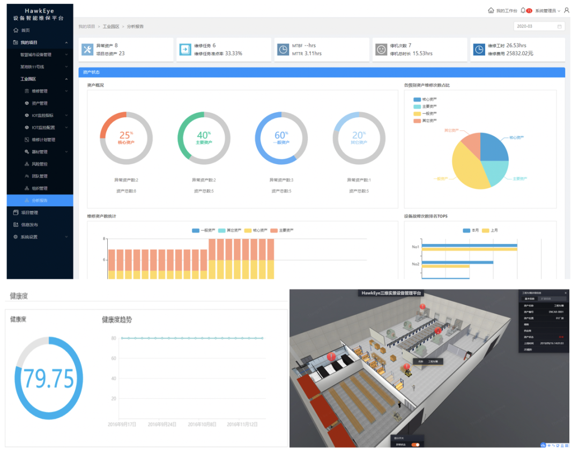Click the 我的项目 folder icon in sidebar
This screenshot has width=579, height=460.
[16, 42]
